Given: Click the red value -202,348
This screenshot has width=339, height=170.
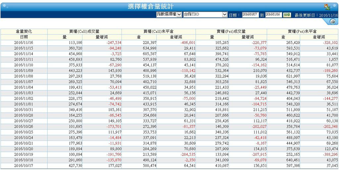Looking at the screenshot, I should click(x=330, y=127).
